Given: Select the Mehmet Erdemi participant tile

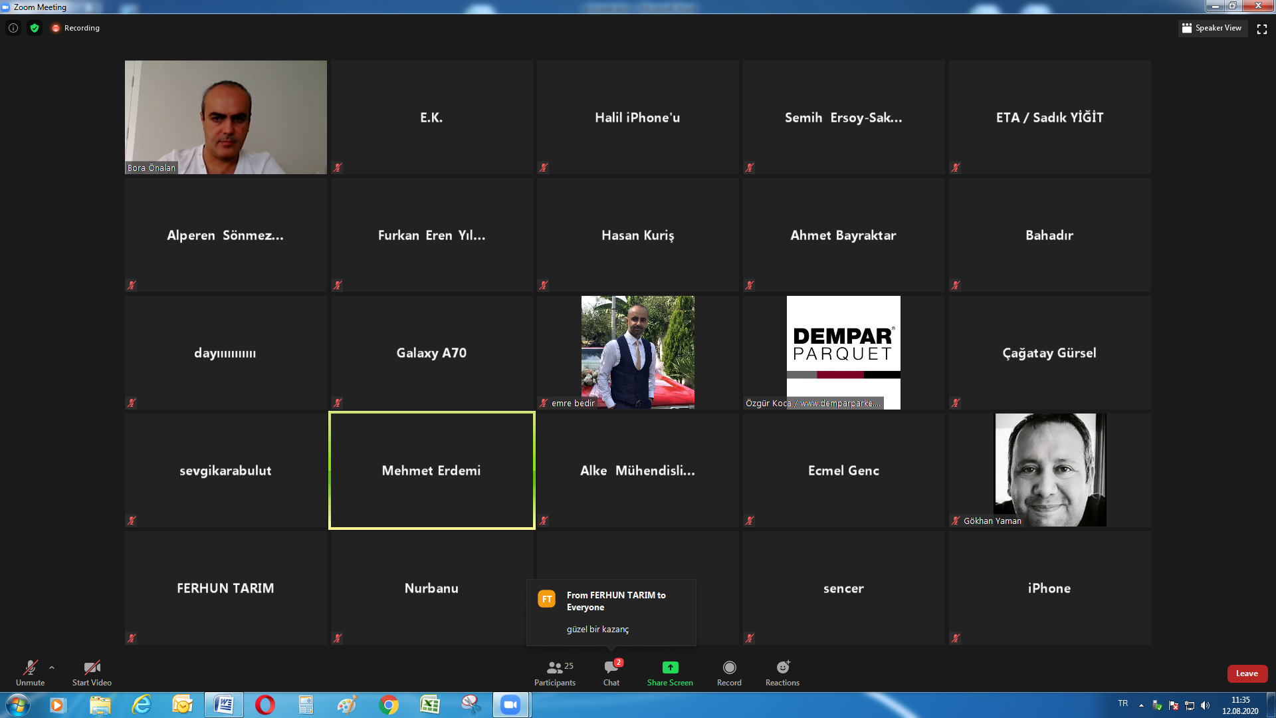Looking at the screenshot, I should (x=431, y=470).
